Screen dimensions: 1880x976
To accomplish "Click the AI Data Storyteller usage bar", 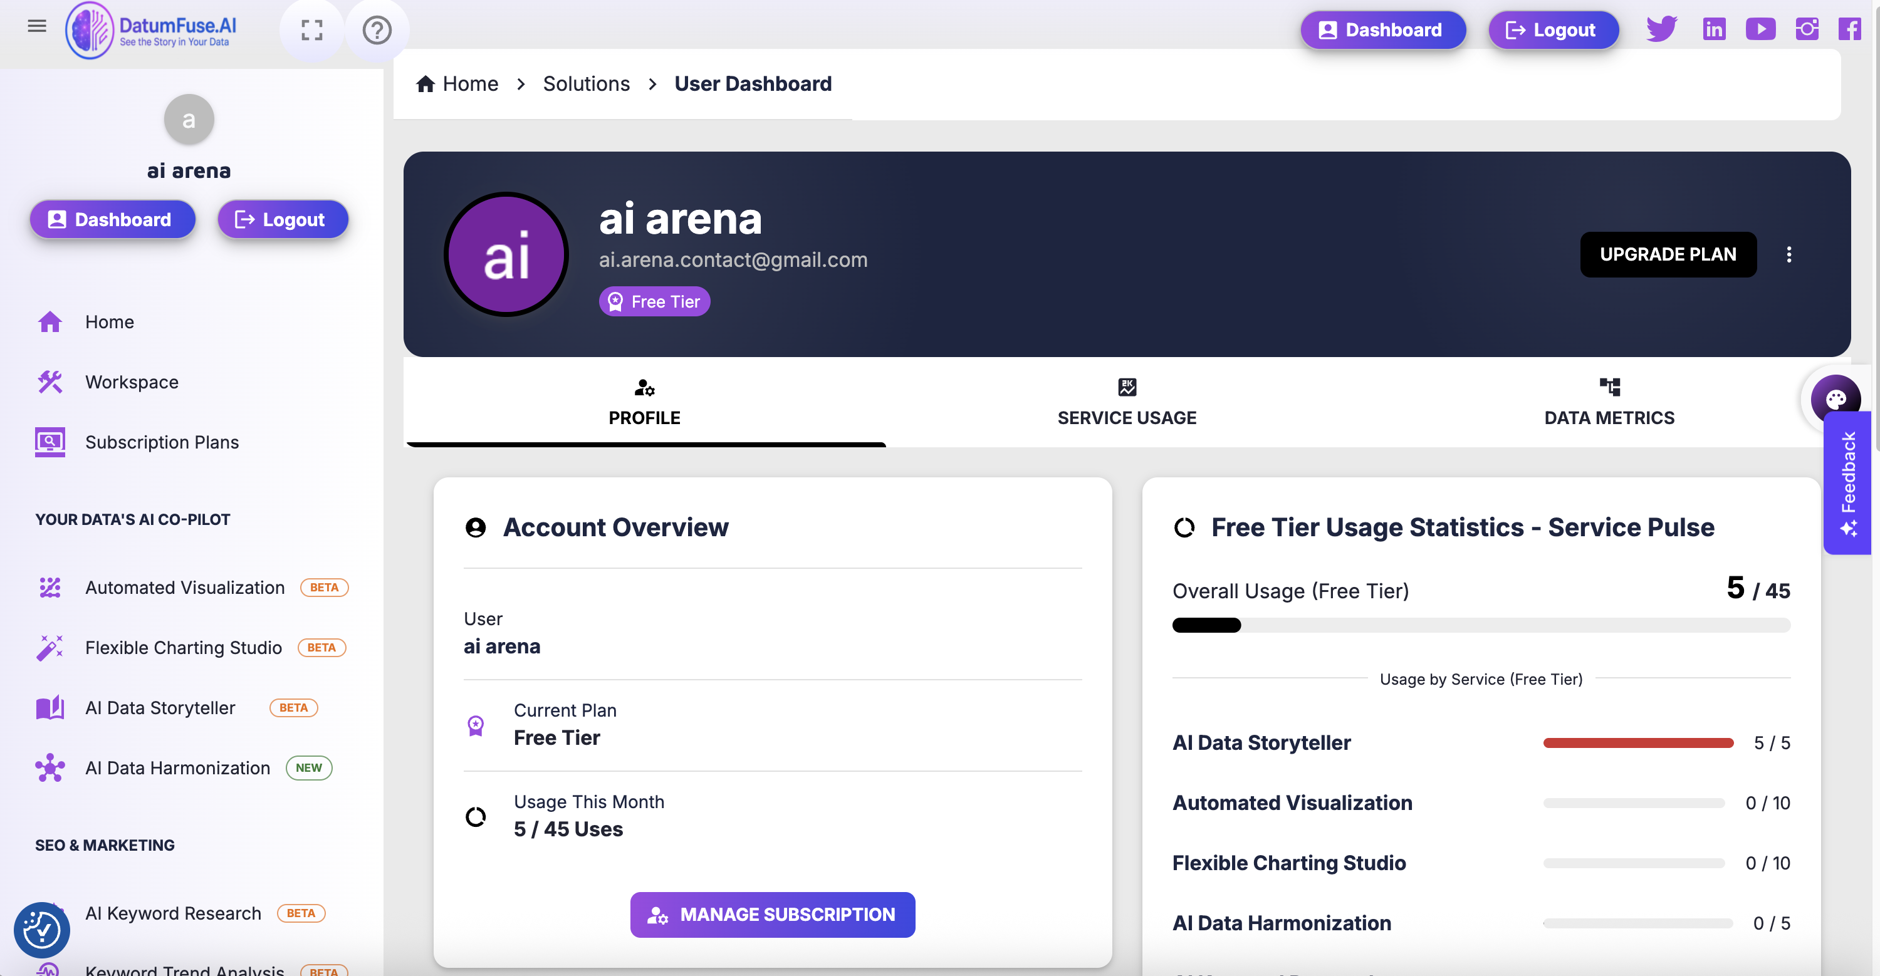I will 1637,742.
